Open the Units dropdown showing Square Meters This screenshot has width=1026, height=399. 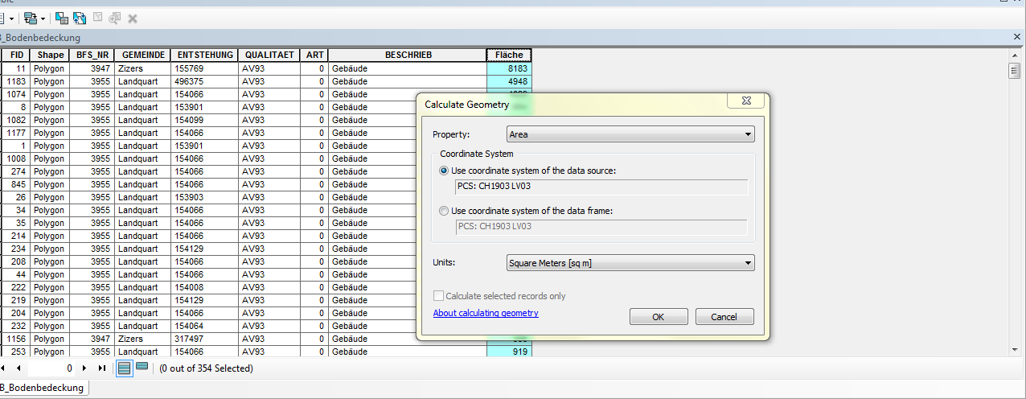coord(630,263)
